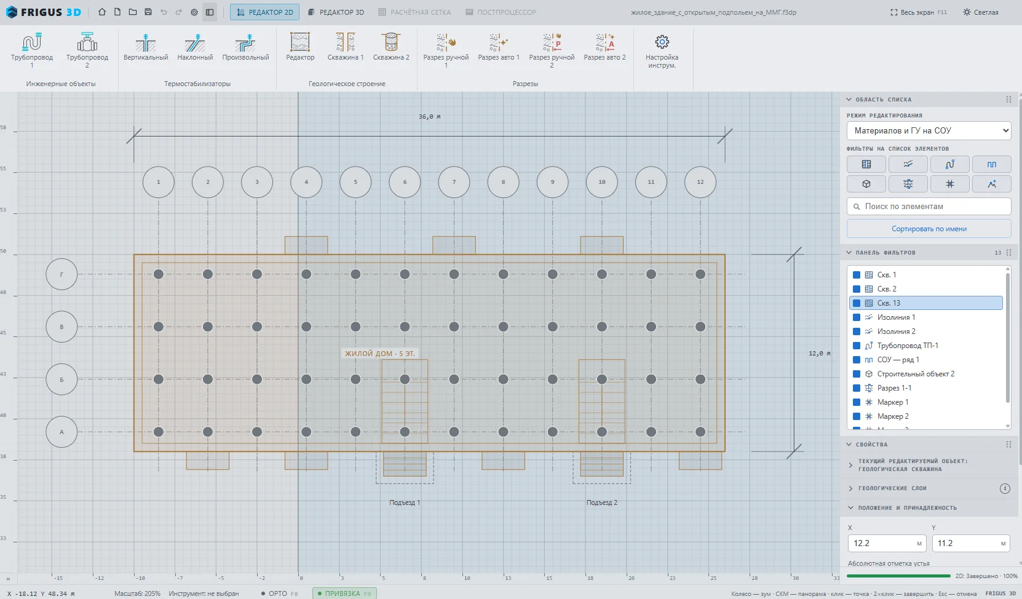Uncheck the Скв. 1 checkbox
Image resolution: width=1022 pixels, height=599 pixels.
[x=857, y=275]
